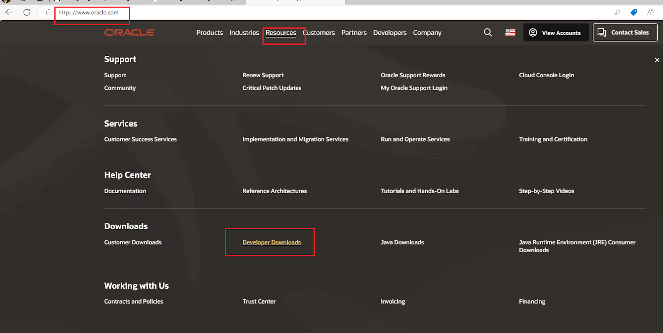Image resolution: width=663 pixels, height=333 pixels.
Task: Open Oracle Support Rewards
Action: [x=413, y=75]
